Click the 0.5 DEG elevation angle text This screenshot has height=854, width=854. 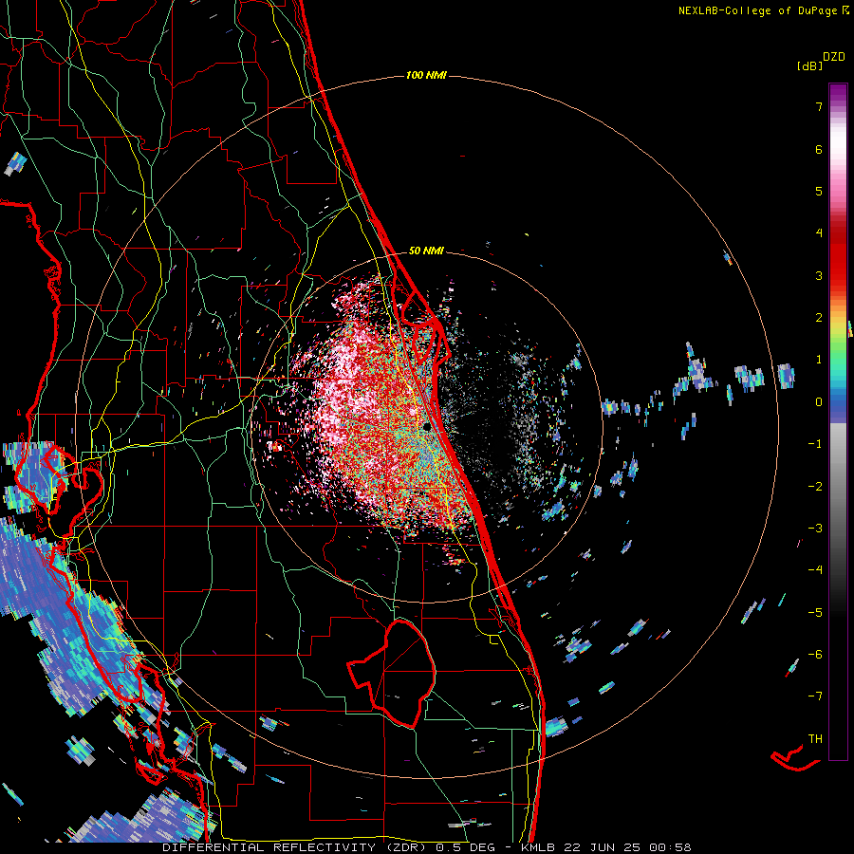[465, 847]
